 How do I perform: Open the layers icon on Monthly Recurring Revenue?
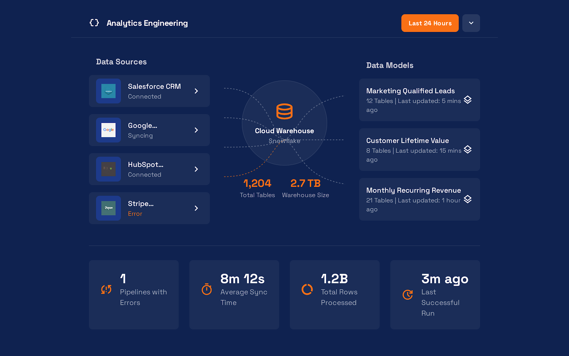point(468,200)
